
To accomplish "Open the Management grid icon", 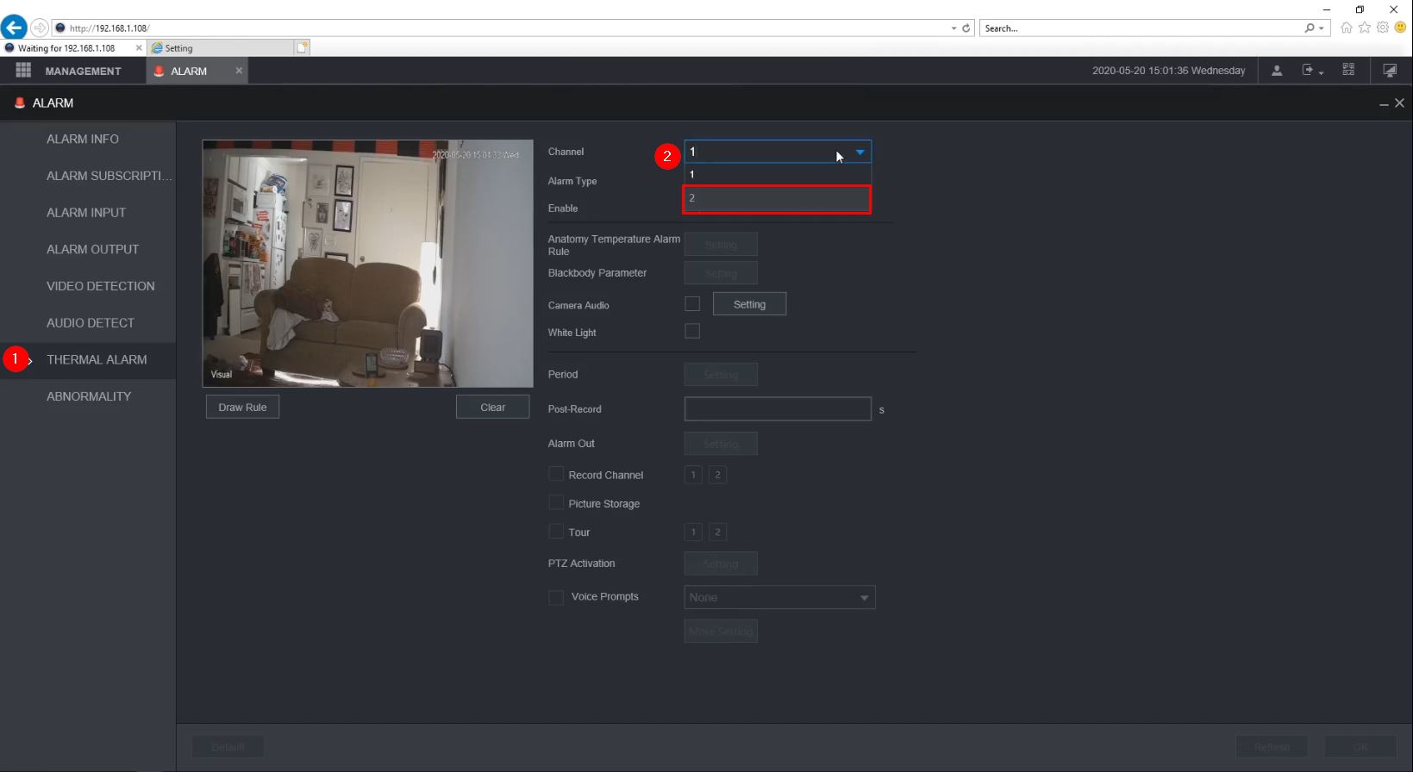I will (23, 71).
